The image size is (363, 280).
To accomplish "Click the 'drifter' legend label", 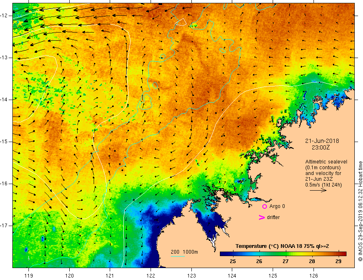I will coord(273,217).
